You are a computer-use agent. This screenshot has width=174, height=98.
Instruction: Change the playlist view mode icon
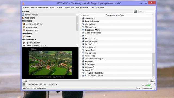click(x=135, y=11)
